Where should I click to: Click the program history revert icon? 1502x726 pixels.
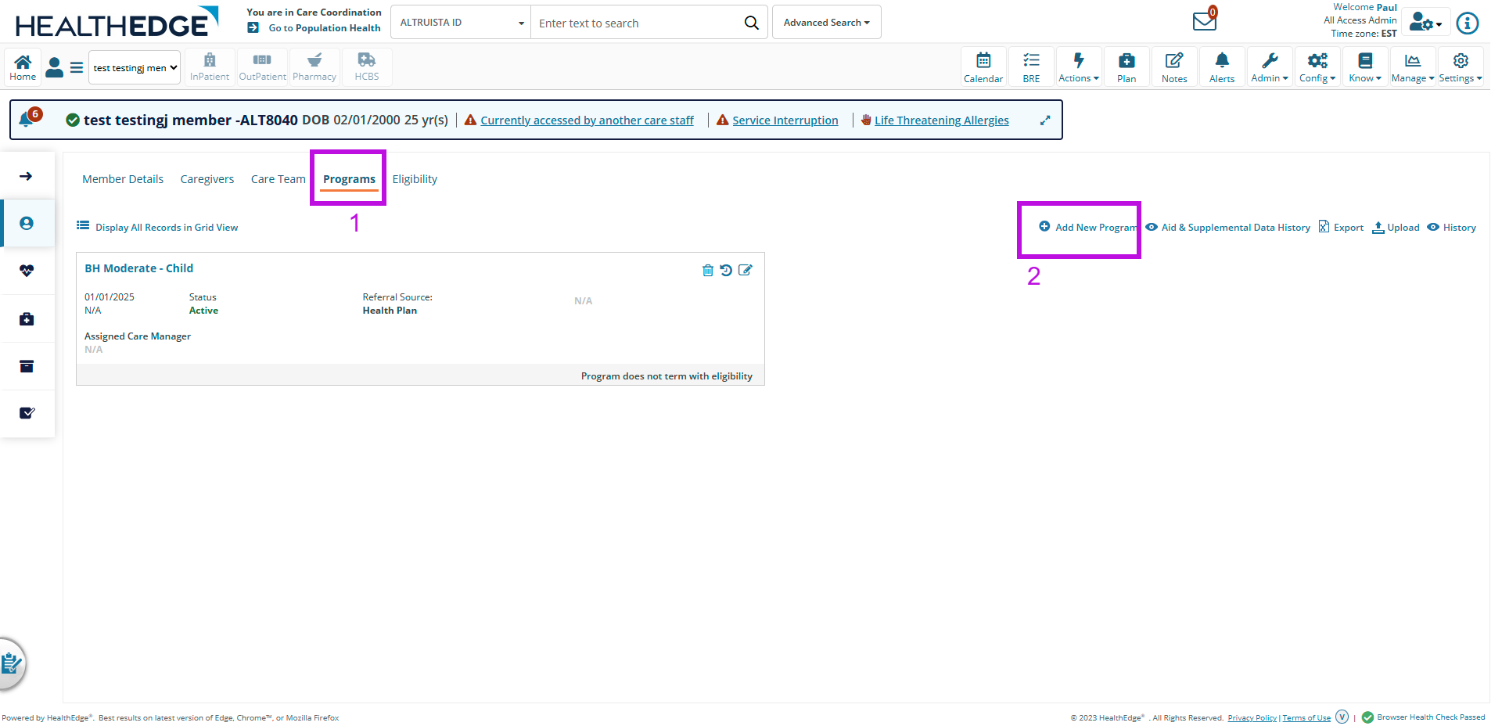tap(726, 271)
